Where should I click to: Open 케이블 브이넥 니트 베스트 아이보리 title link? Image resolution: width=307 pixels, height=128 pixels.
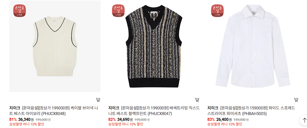54,111
